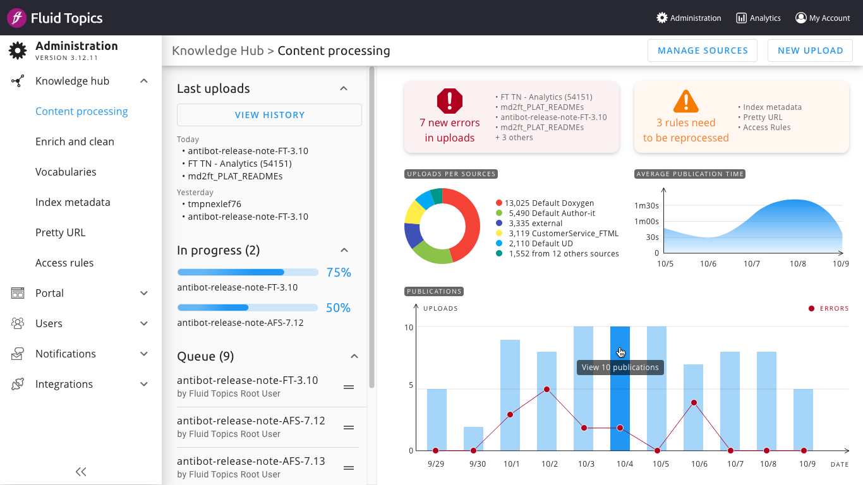
Task: Click the 10/1 uploads bar
Action: point(510,395)
